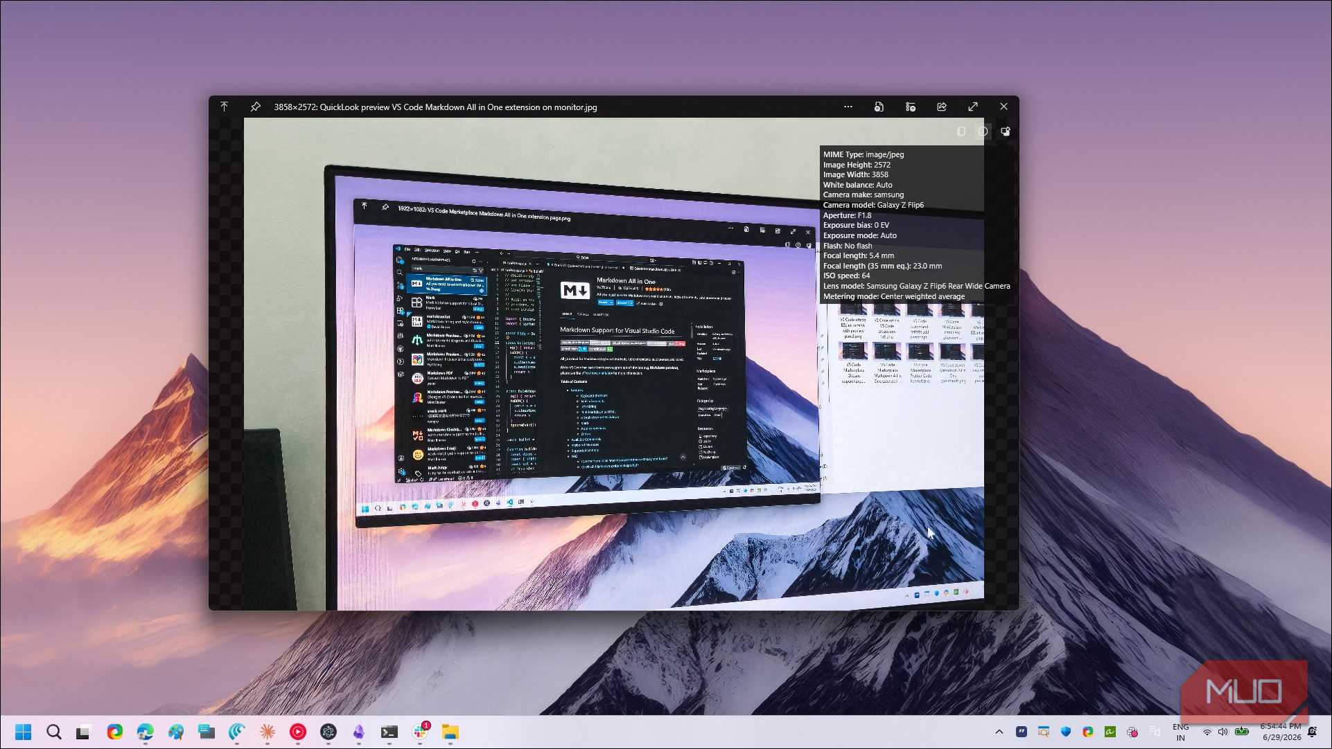This screenshot has width=1332, height=749.
Task: Click greyed-out tray icon beside Slack
Action: (x=1154, y=732)
